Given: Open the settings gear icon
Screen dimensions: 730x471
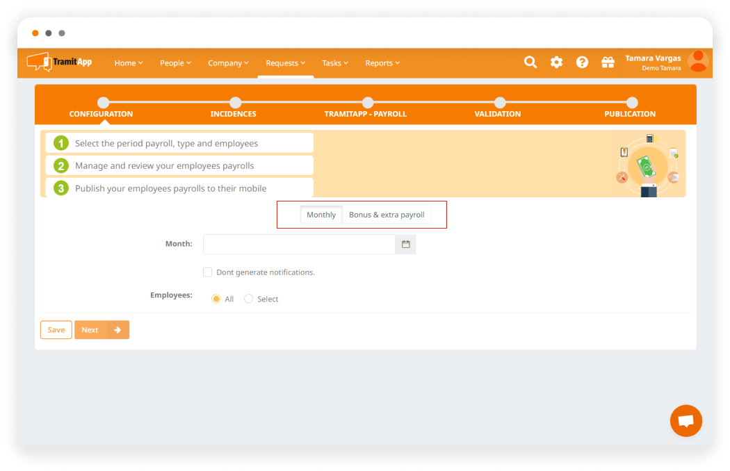Looking at the screenshot, I should click(556, 63).
